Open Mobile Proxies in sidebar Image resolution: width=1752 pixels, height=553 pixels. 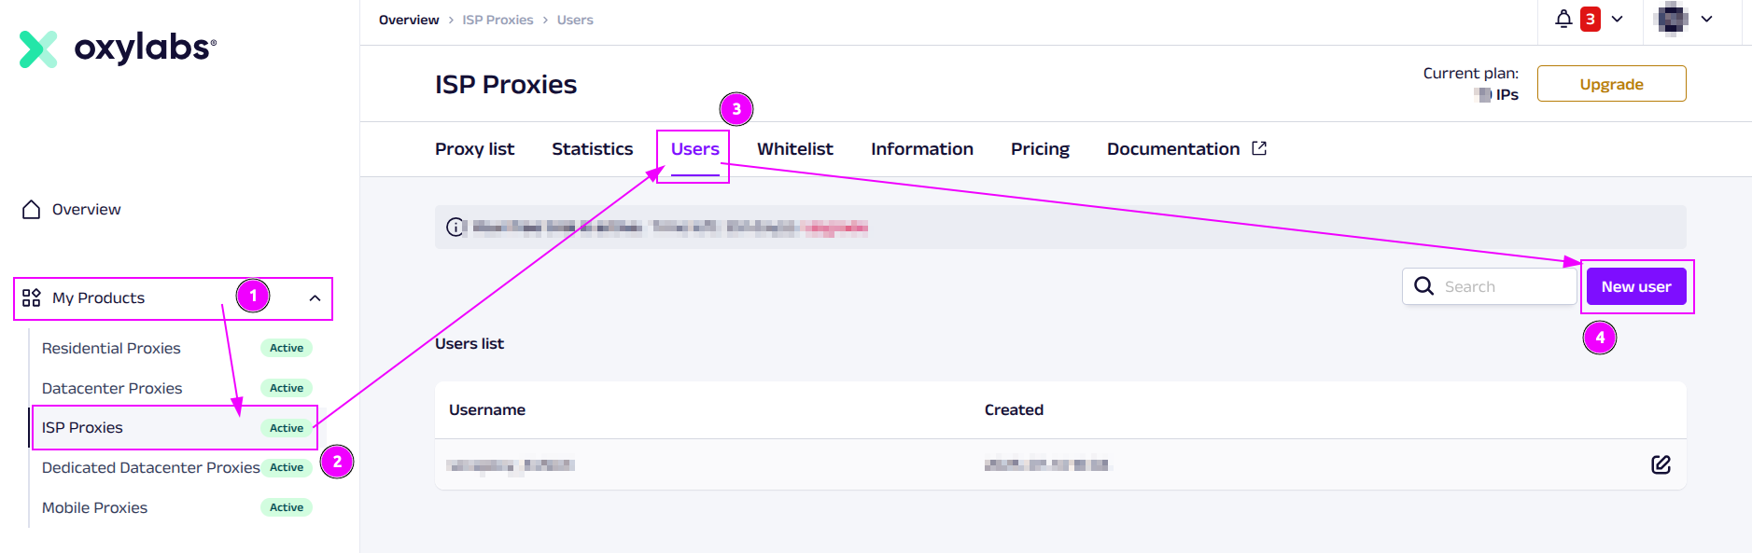pyautogui.click(x=94, y=507)
